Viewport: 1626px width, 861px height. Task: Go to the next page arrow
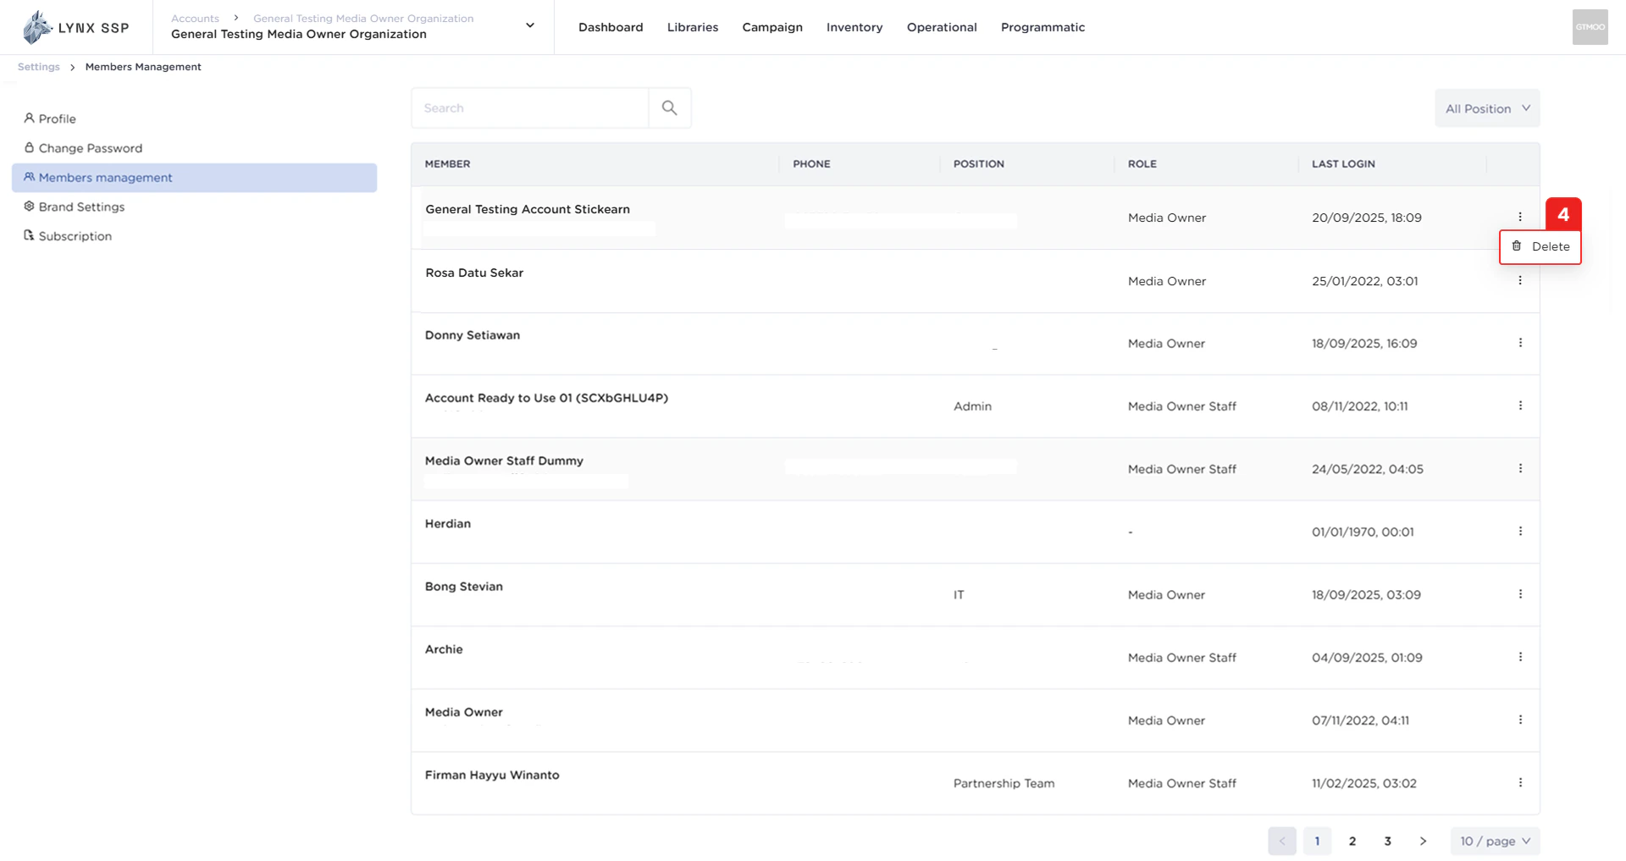tap(1423, 842)
